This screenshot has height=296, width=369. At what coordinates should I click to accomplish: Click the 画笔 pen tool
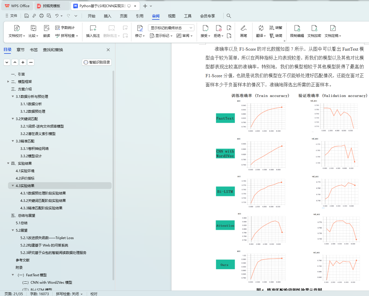[244, 31]
